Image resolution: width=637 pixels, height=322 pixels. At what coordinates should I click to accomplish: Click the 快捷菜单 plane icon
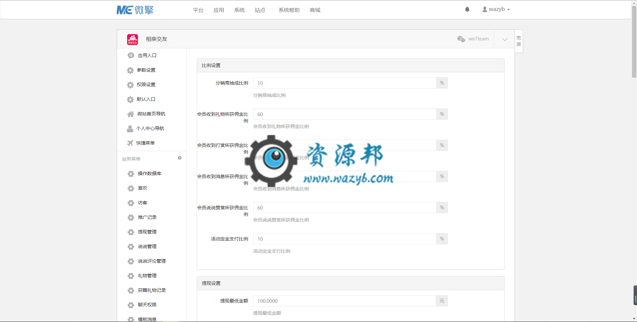point(130,143)
